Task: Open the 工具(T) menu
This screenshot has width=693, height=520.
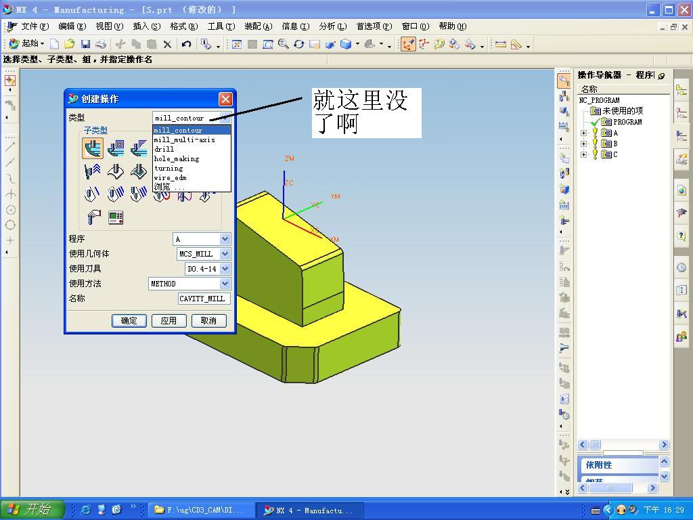Action: point(221,26)
